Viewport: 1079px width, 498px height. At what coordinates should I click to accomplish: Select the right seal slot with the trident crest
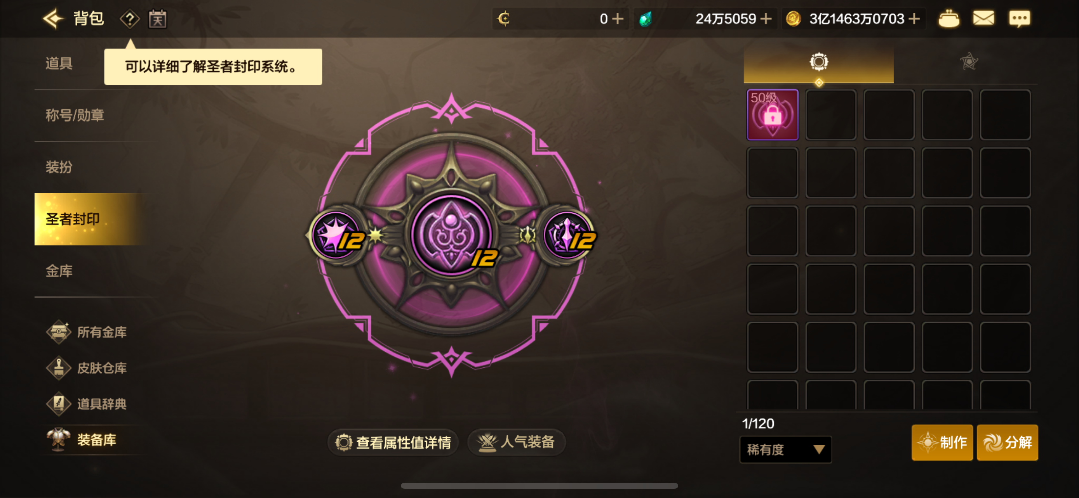click(567, 235)
